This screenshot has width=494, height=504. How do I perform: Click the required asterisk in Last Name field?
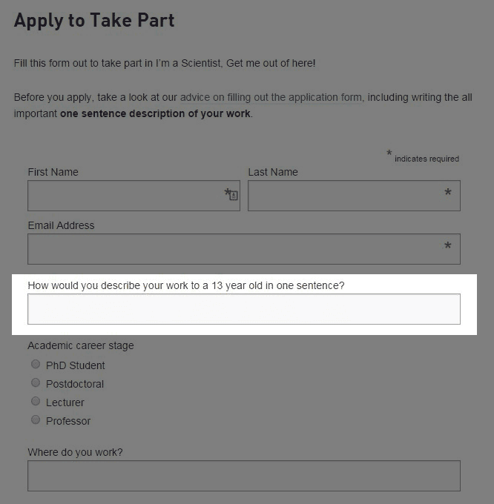point(447,193)
